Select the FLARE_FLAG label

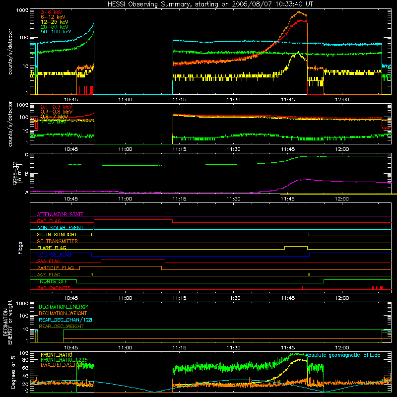[x=52, y=248]
